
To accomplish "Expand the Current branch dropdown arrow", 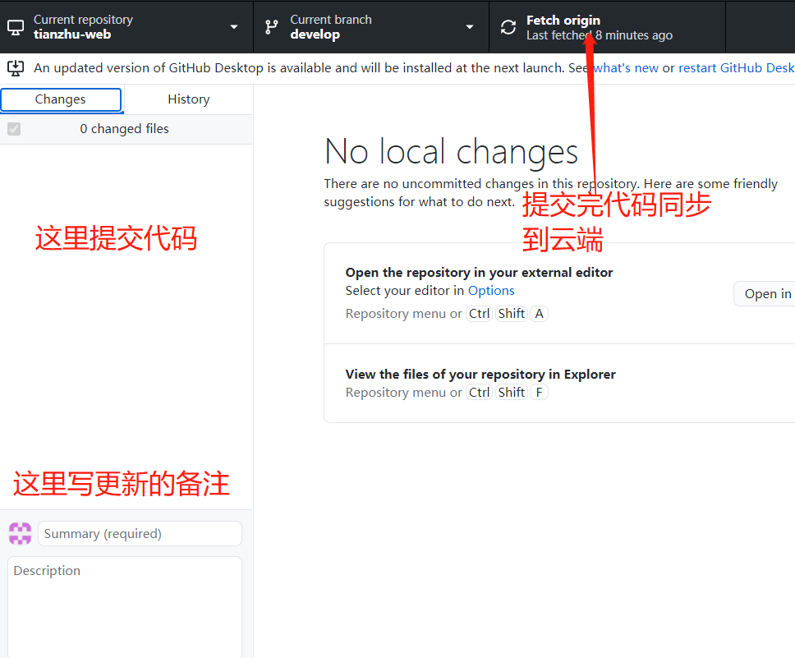I will [x=470, y=27].
